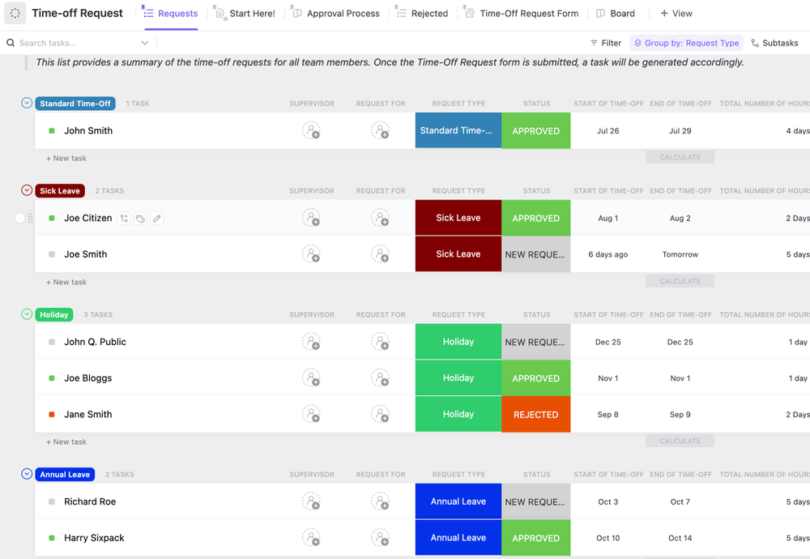Assign supervisor icon for Joe Smith
The width and height of the screenshot is (810, 559).
pyautogui.click(x=311, y=254)
